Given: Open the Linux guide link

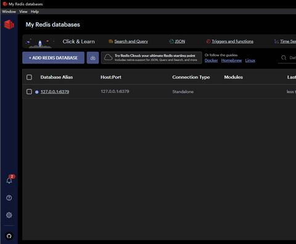Looking at the screenshot, I should click(x=250, y=60).
